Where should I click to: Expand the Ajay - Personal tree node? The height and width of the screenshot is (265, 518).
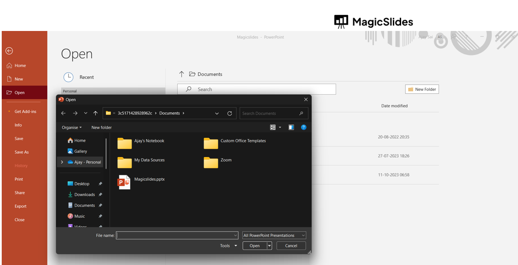(62, 162)
